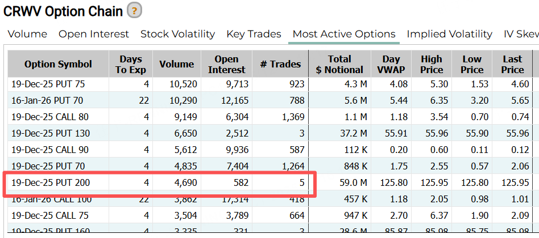Open the Open Interest tab

(x=94, y=34)
